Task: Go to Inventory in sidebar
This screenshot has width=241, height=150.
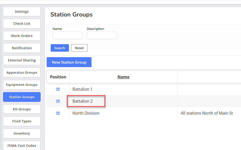Action: pyautogui.click(x=22, y=133)
